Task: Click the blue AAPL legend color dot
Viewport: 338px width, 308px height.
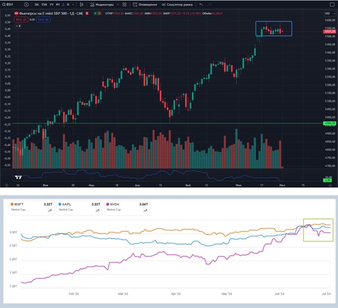Action: point(60,204)
